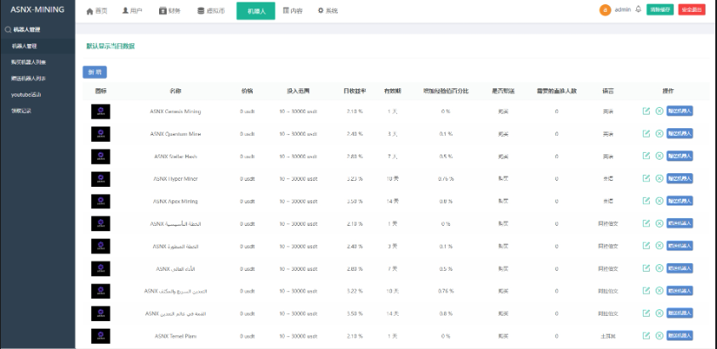Delete the Arabic robot with 10 天 validity
The height and width of the screenshot is (349, 717).
click(659, 290)
